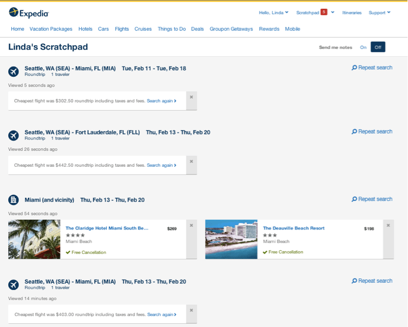This screenshot has width=408, height=327.
Task: Click Free Cancellation on the Deauville card
Action: point(283,252)
